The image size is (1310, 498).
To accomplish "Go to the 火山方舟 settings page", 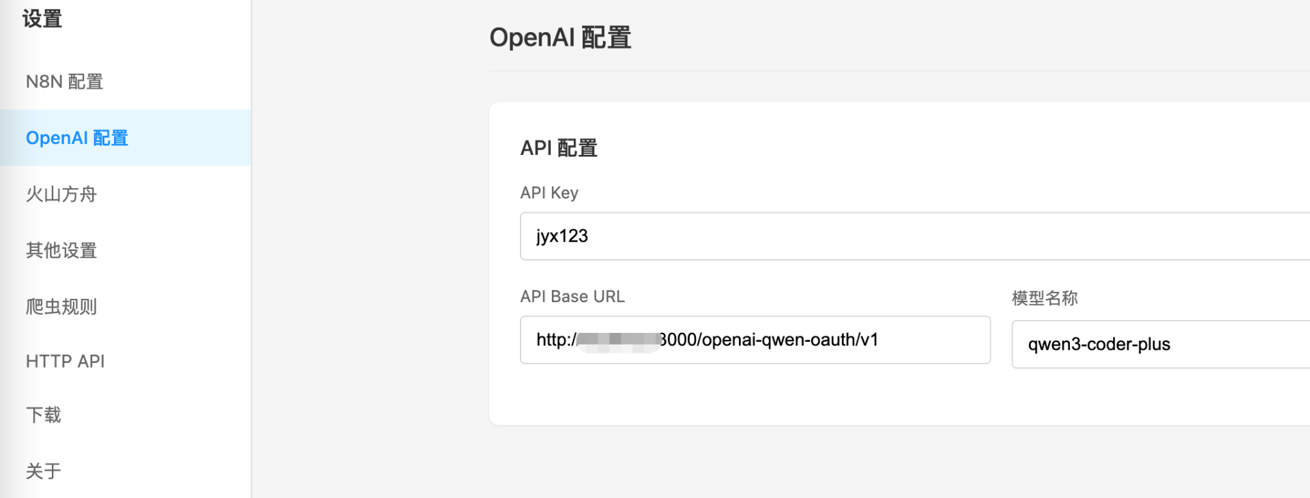I will 61,194.
